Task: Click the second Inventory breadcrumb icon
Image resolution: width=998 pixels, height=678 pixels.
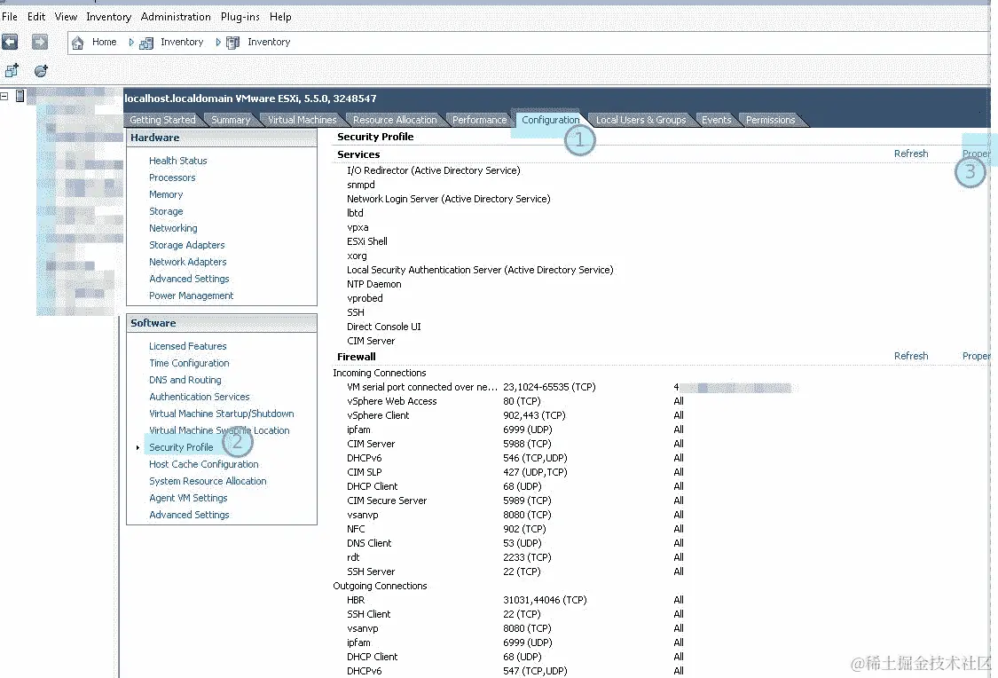Action: (233, 43)
